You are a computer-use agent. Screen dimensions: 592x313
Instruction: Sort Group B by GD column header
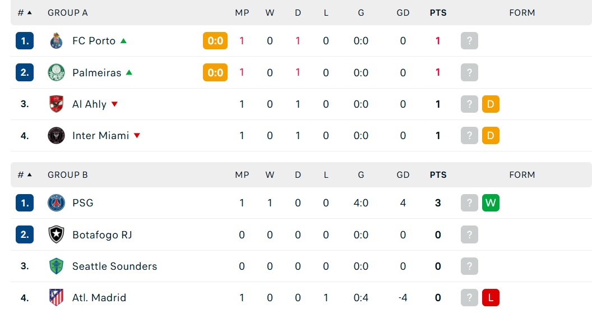pos(403,175)
